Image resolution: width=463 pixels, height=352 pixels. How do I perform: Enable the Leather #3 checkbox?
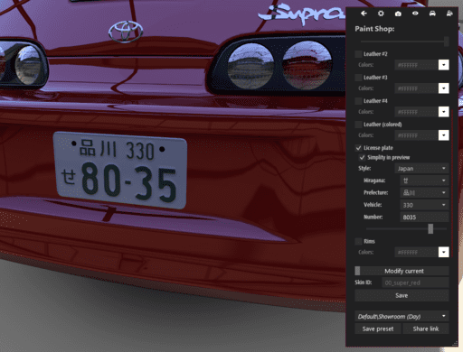(x=358, y=78)
